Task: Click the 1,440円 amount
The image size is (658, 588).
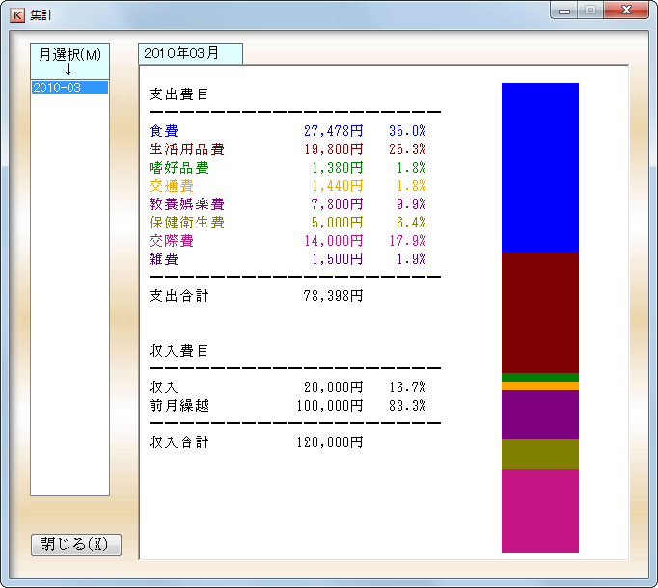Action: [x=338, y=186]
